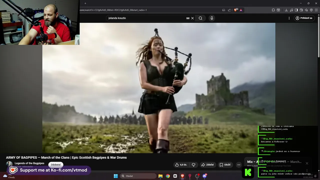Open the Brave Rewards triangle icon
Image resolution: width=320 pixels, height=180 pixels.
coord(241,10)
